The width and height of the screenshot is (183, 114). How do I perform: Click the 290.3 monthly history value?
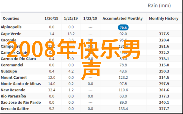click(164, 71)
